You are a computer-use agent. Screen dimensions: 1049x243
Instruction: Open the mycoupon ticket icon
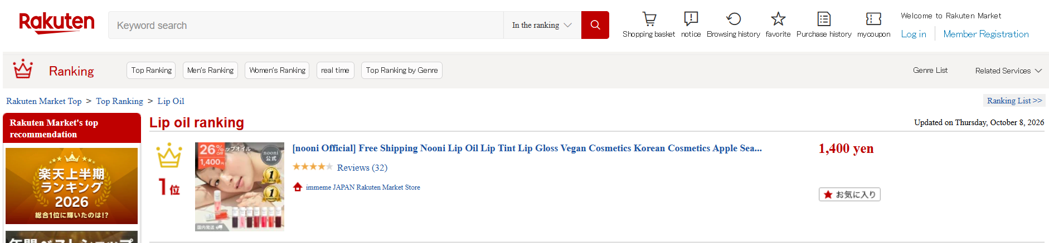click(873, 19)
